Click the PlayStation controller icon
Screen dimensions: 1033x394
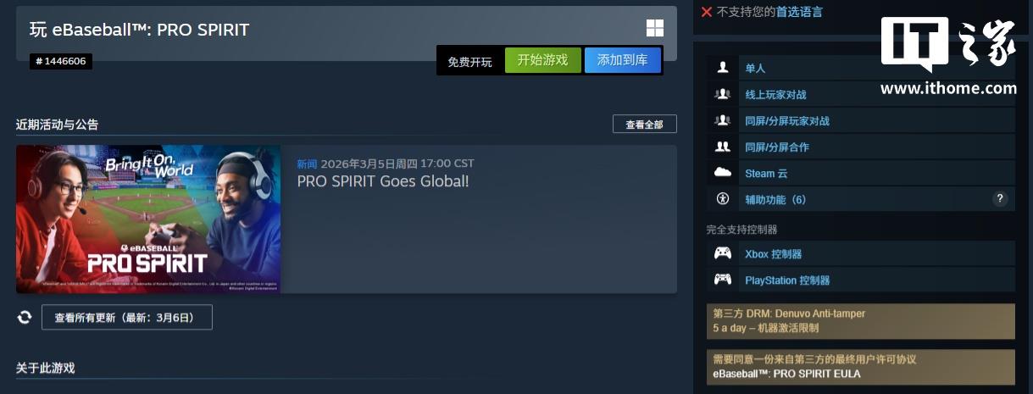pos(722,280)
